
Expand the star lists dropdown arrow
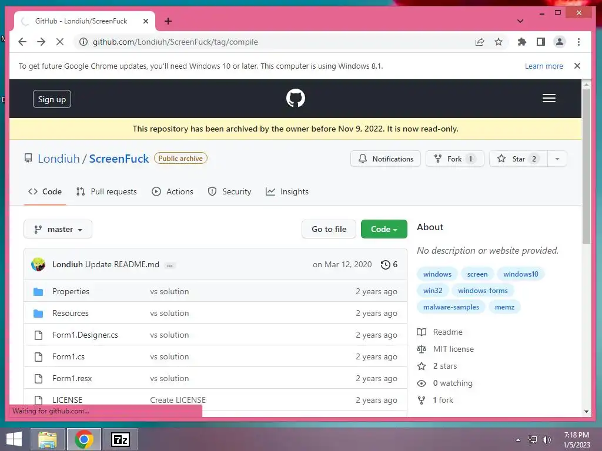point(557,159)
